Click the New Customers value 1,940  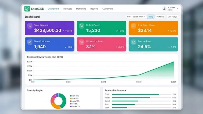click(x=40, y=47)
